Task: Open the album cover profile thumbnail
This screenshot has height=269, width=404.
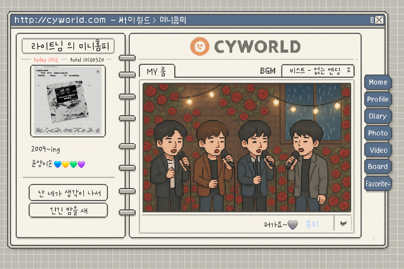Action: pyautogui.click(x=68, y=101)
